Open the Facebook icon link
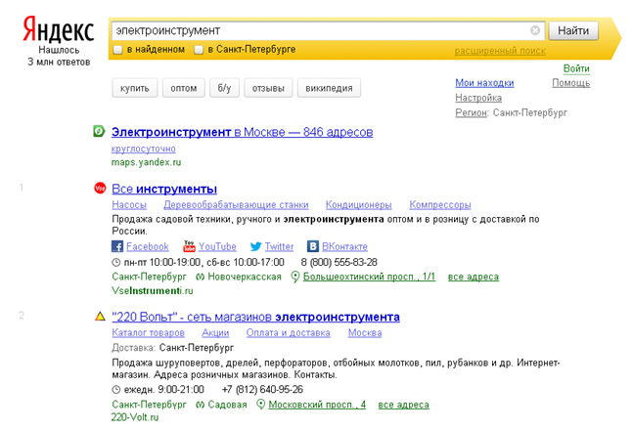This screenshot has width=632, height=429. coord(118,247)
